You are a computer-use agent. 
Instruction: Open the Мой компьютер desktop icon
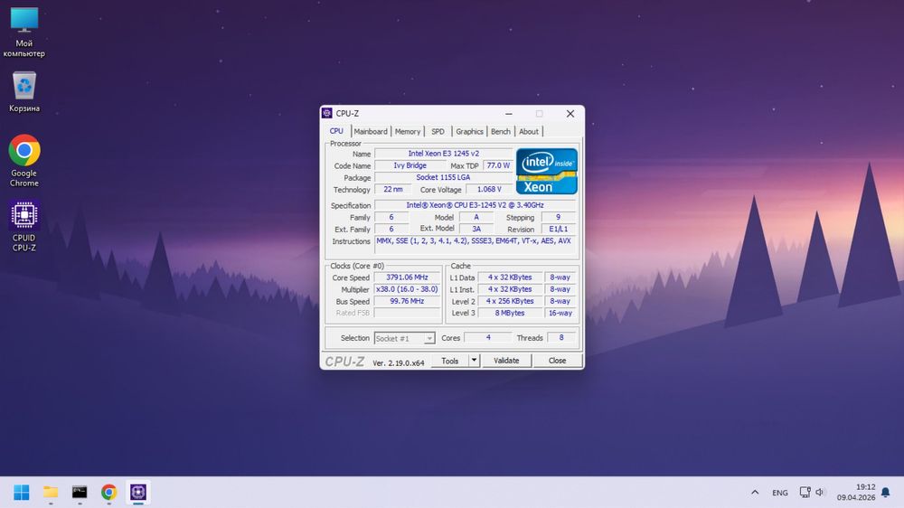24,33
